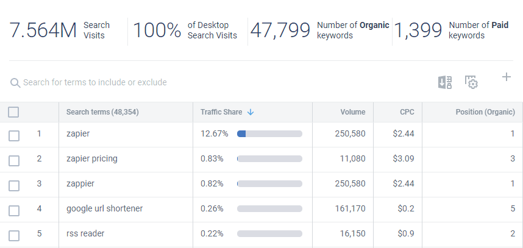Click the 0.82% traffic share value
Viewport: 523px width, 248px height.
click(212, 183)
